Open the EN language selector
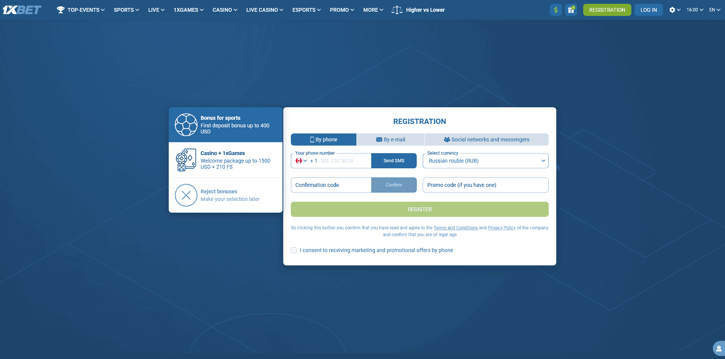The image size is (725, 359). [714, 10]
